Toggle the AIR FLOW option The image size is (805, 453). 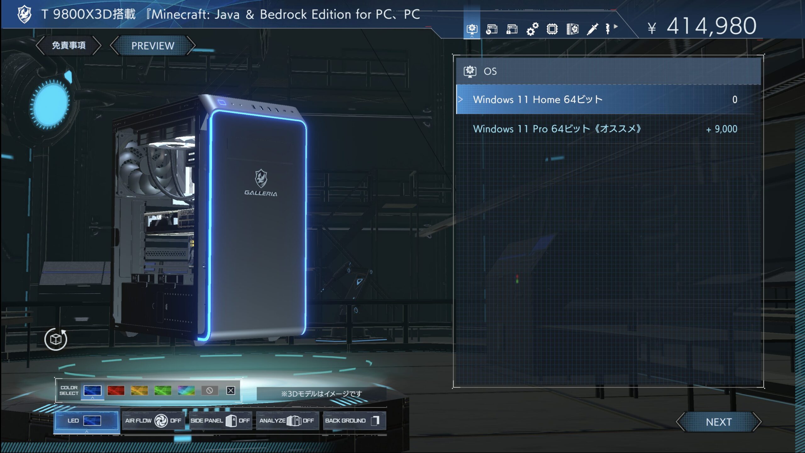153,421
